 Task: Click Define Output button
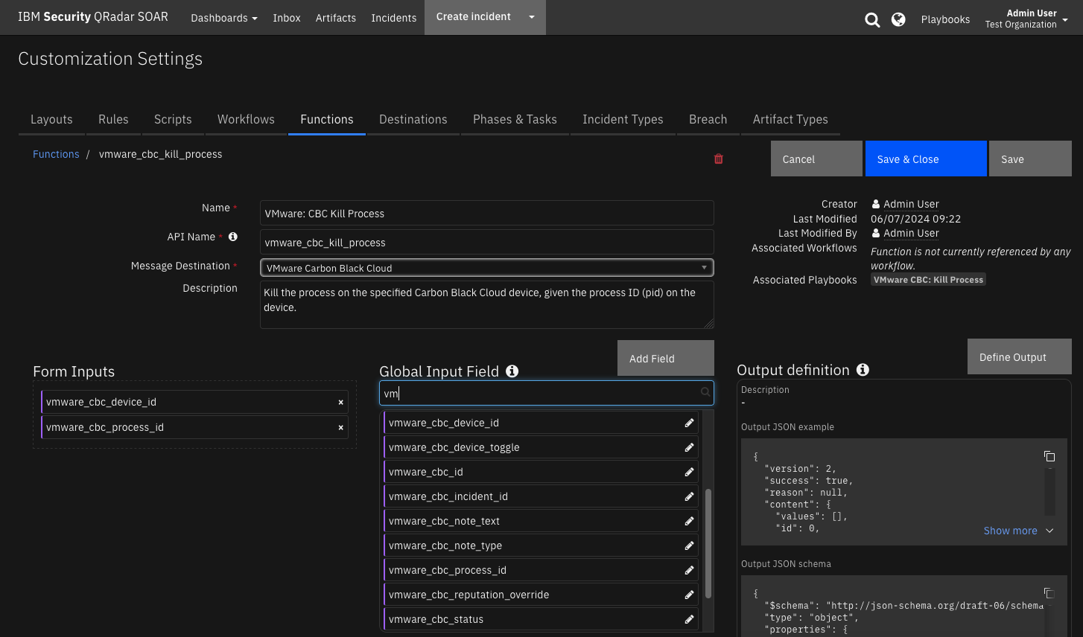pyautogui.click(x=1020, y=356)
